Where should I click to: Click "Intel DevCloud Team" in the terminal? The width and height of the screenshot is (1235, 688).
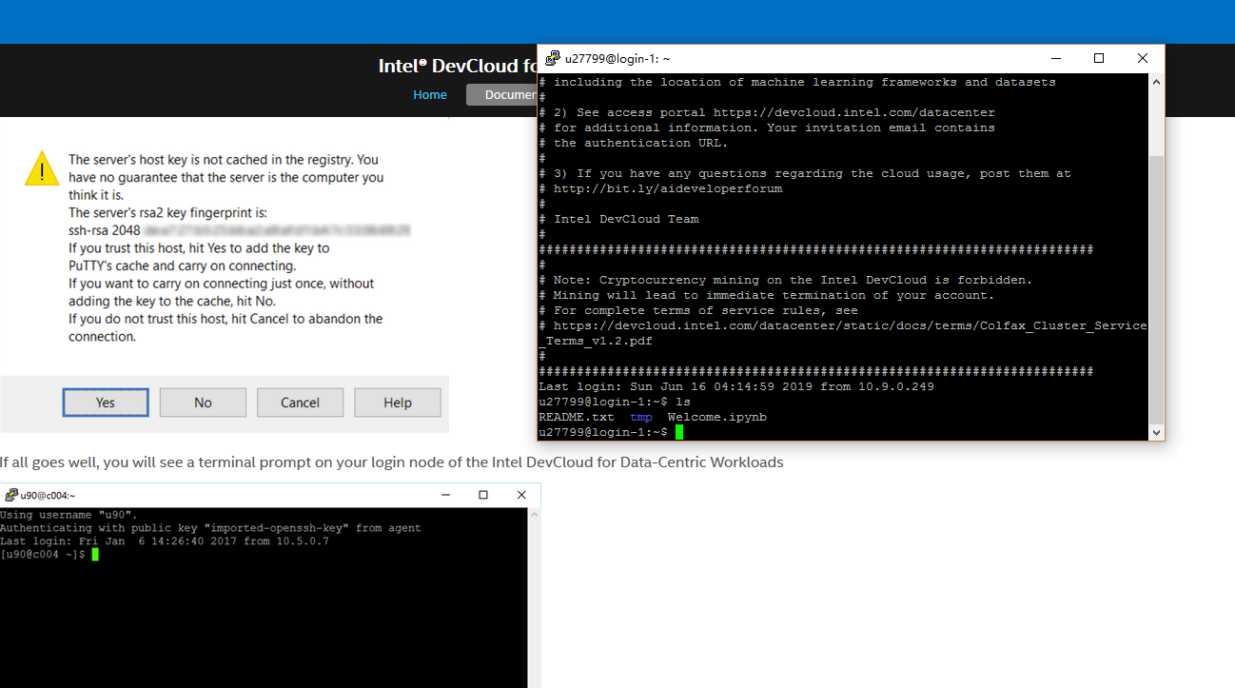626,219
